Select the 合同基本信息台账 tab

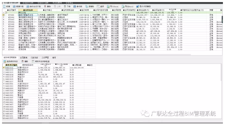[x=11, y=3]
